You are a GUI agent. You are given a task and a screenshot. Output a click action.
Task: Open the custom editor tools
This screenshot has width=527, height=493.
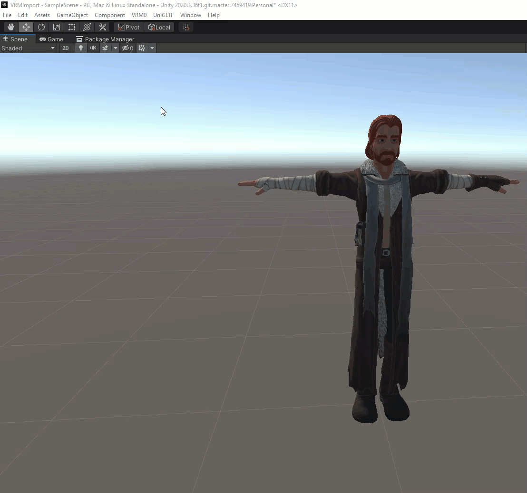click(x=102, y=27)
